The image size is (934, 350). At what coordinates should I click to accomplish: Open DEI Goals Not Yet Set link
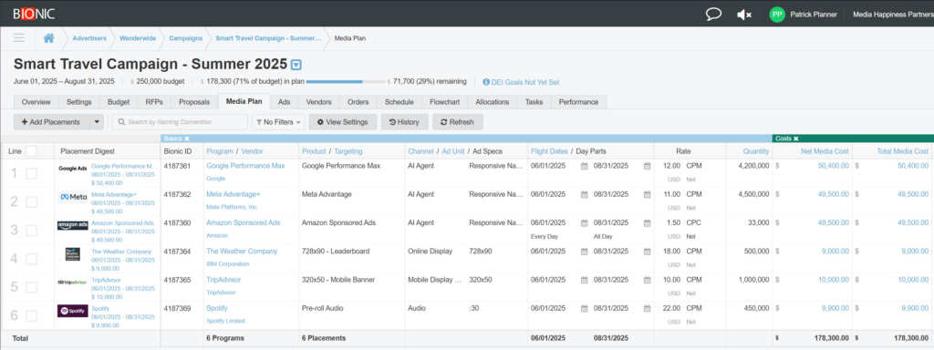[525, 82]
